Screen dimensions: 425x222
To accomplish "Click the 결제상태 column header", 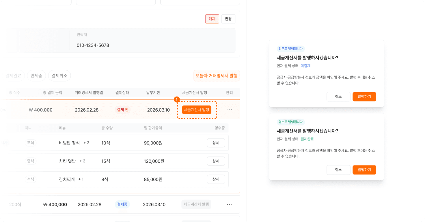I will point(122,92).
